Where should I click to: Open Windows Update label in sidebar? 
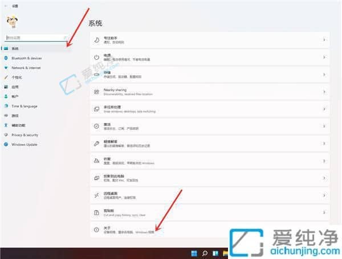point(25,145)
